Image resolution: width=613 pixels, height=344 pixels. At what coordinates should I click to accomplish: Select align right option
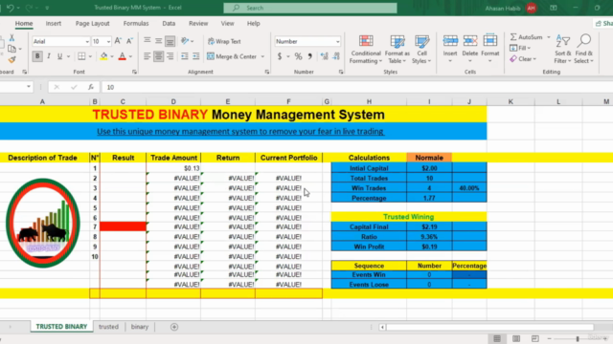(x=170, y=56)
